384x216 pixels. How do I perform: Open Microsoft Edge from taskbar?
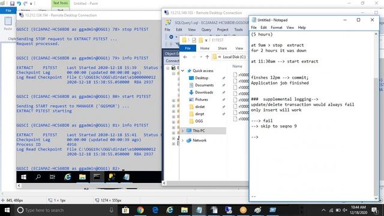(x=155, y=210)
